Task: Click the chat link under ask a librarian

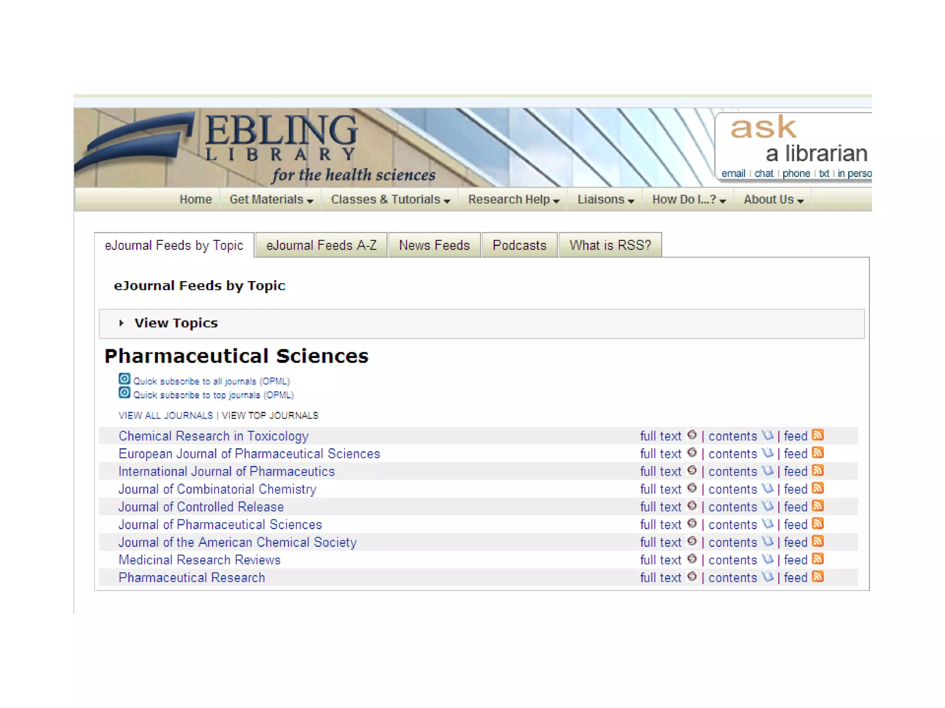Action: point(764,174)
